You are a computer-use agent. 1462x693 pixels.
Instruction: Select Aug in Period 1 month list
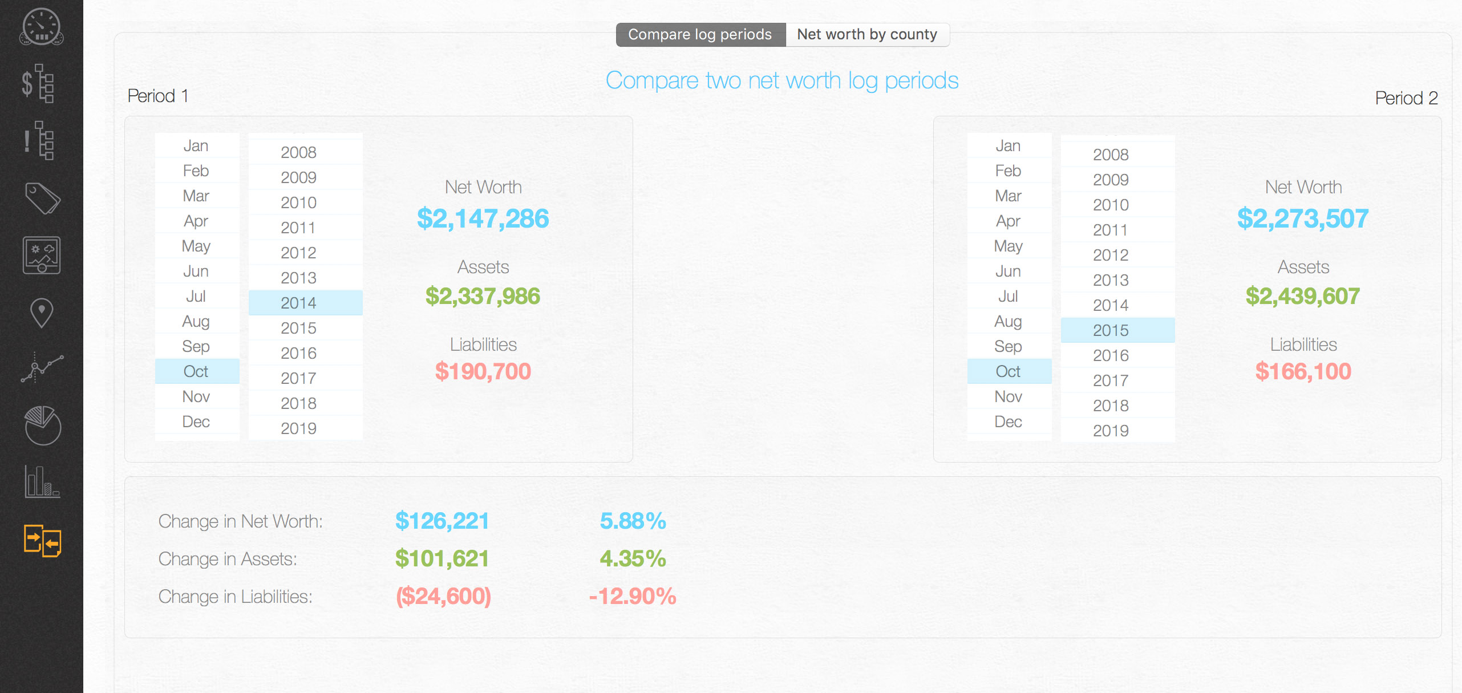(x=197, y=321)
